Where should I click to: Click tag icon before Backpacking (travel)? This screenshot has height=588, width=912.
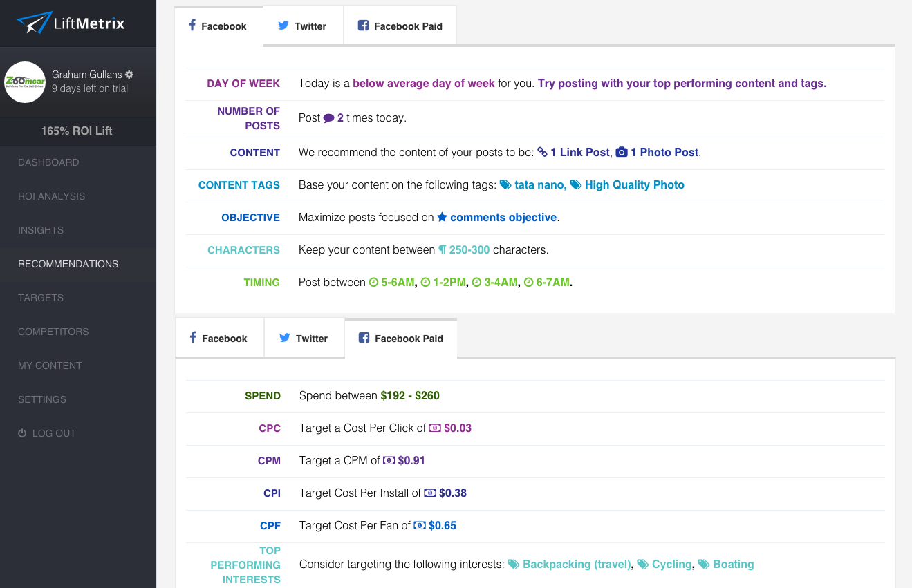[x=514, y=564]
